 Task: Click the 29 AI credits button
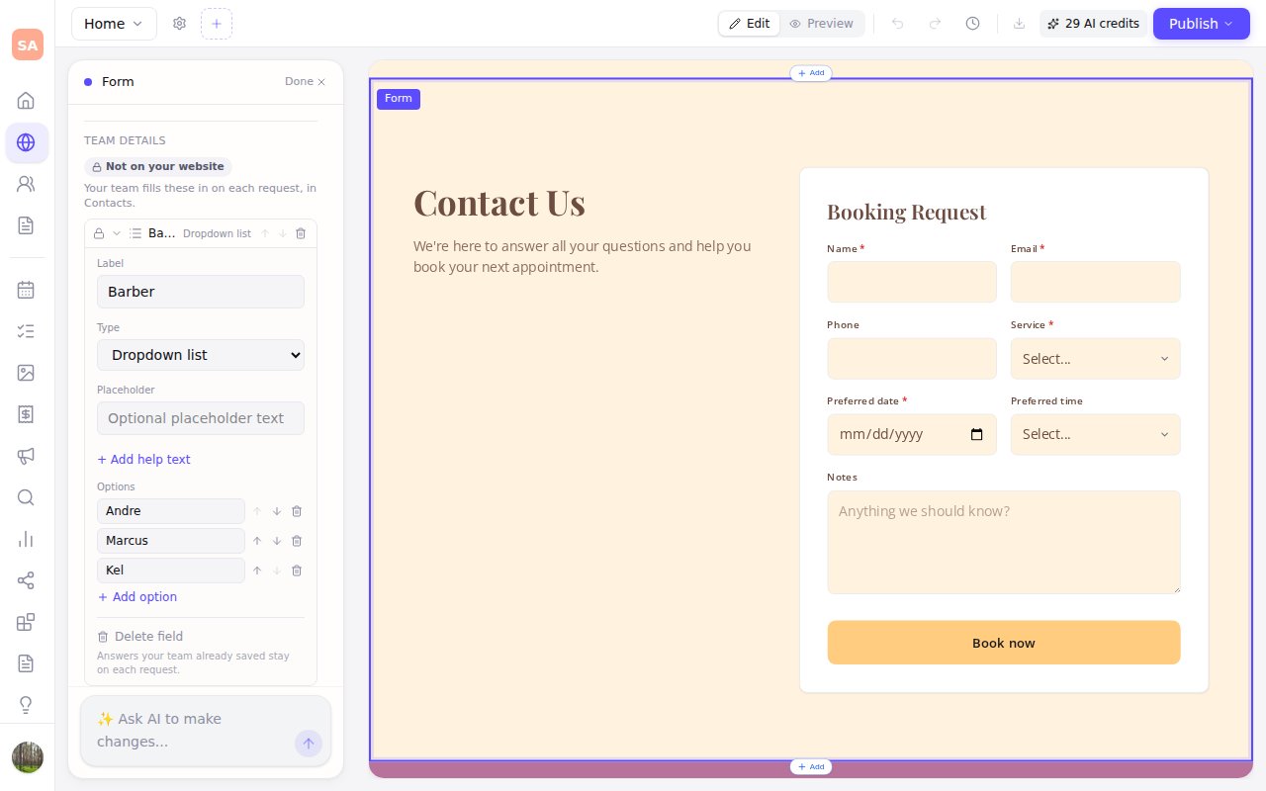[1094, 24]
